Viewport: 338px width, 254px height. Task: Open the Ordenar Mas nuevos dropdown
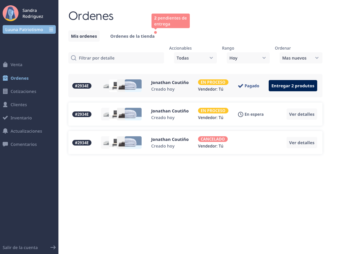click(x=301, y=58)
